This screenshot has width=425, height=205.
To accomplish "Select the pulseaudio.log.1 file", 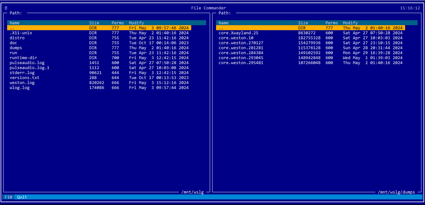I will coord(99,68).
